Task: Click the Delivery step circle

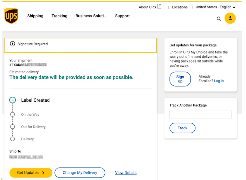Action: coord(13,139)
